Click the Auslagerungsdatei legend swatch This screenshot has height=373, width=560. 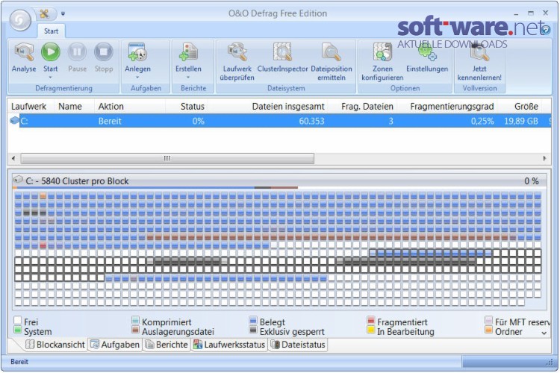click(135, 330)
